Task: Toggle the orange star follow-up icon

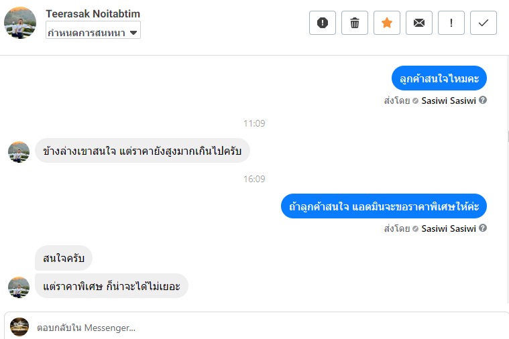Action: pyautogui.click(x=387, y=23)
